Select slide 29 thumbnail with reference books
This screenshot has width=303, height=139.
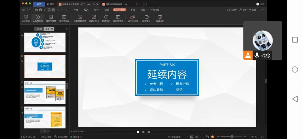tap(45, 92)
